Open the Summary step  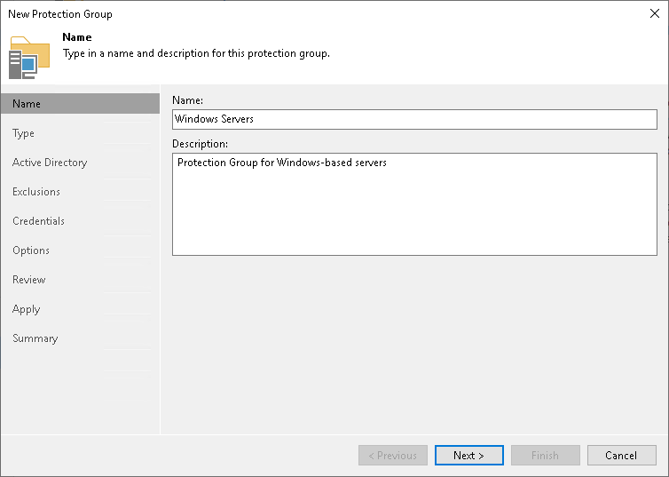click(35, 338)
